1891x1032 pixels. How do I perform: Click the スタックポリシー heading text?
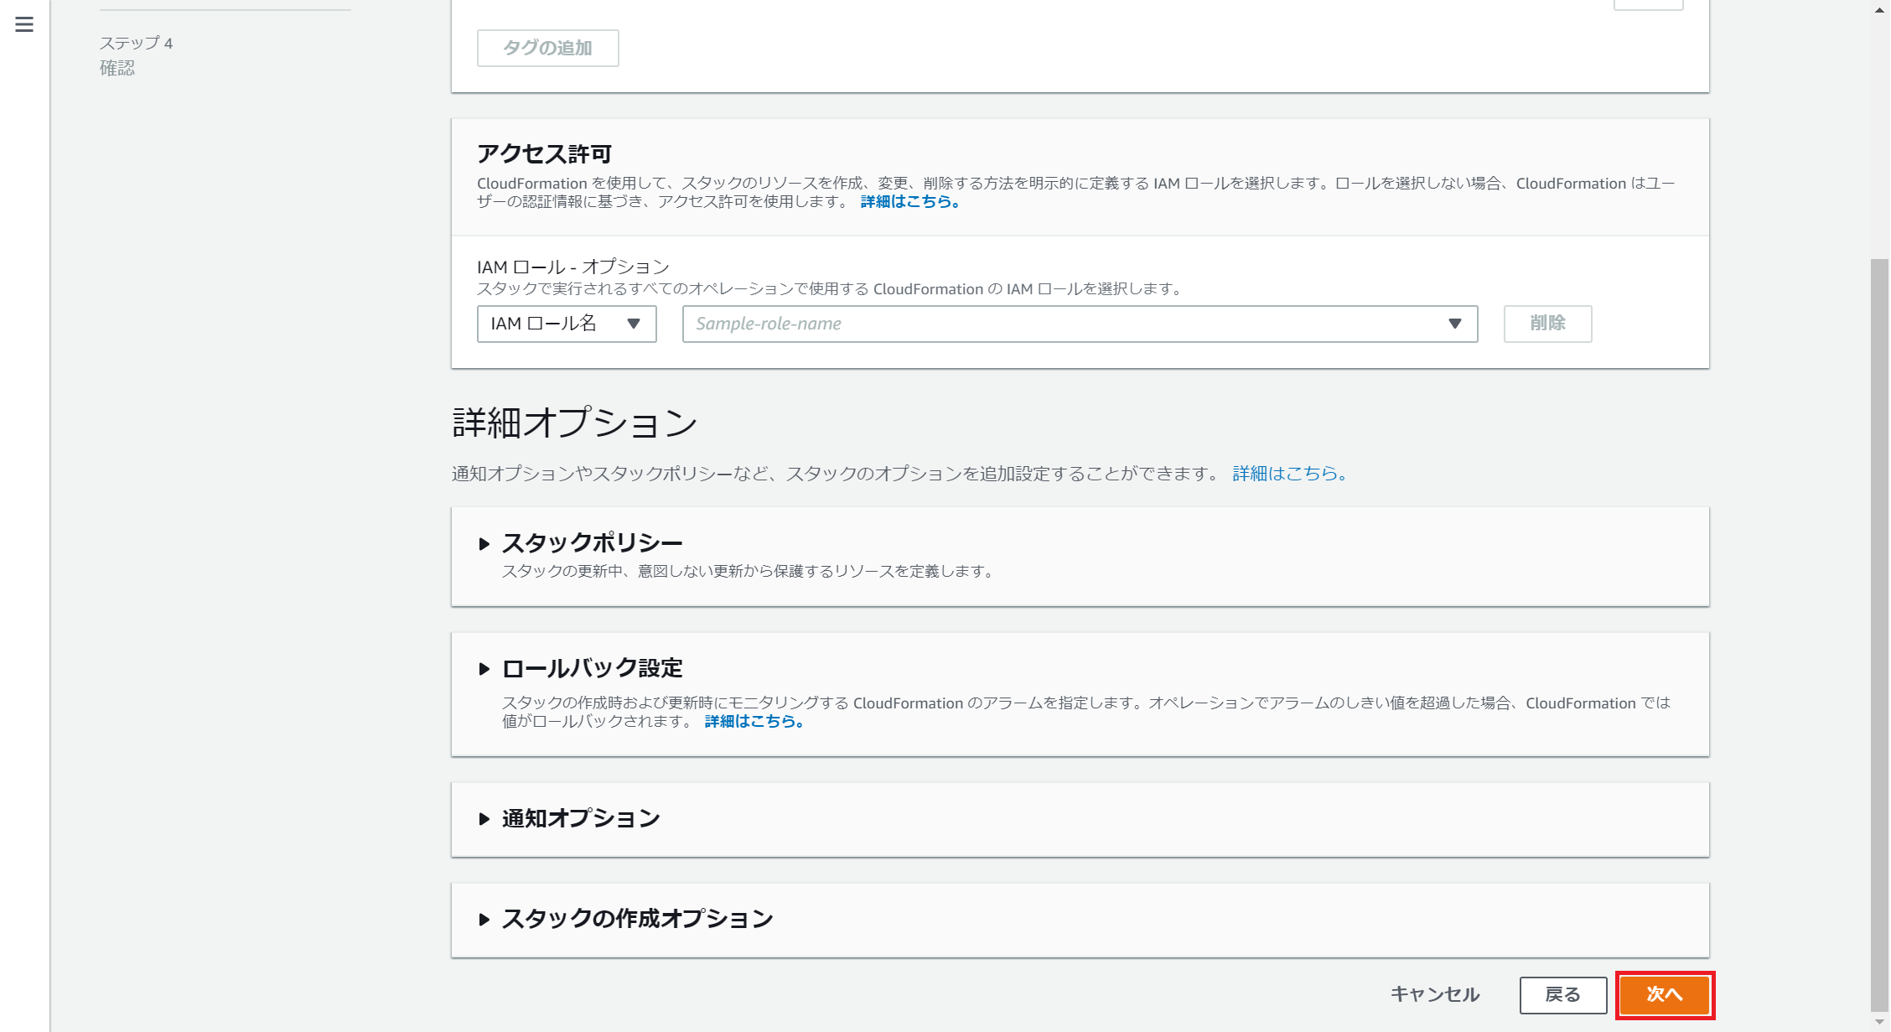tap(593, 543)
